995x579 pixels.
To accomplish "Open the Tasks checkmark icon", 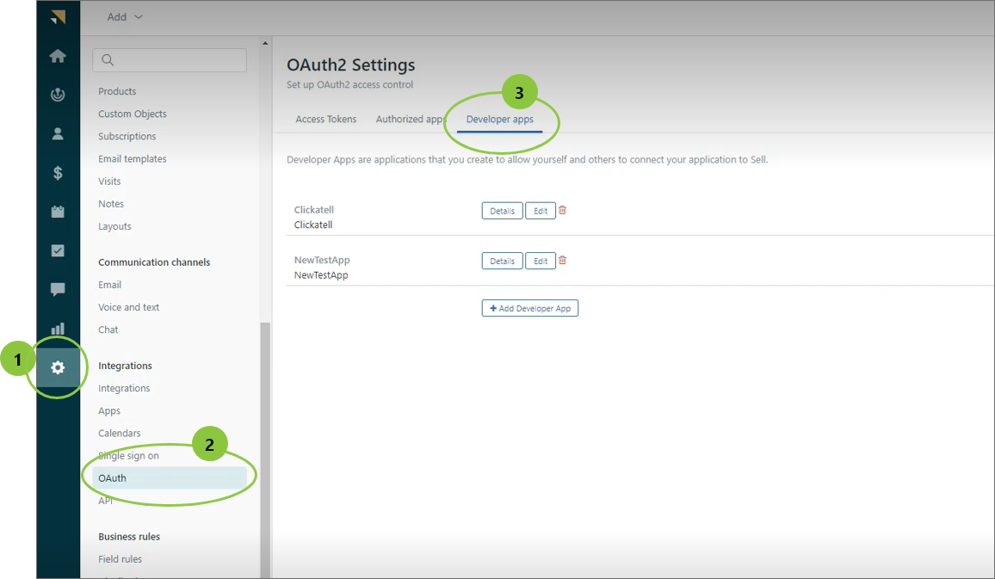I will 58,250.
